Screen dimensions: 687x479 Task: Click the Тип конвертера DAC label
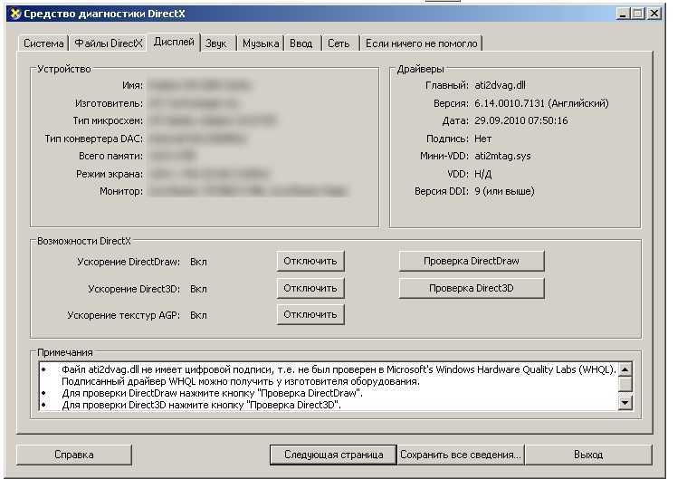tap(94, 139)
